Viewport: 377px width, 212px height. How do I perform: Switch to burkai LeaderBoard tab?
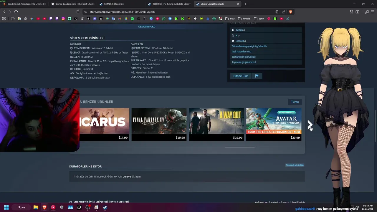pos(72,4)
